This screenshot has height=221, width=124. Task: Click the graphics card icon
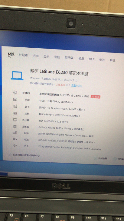[15, 106]
